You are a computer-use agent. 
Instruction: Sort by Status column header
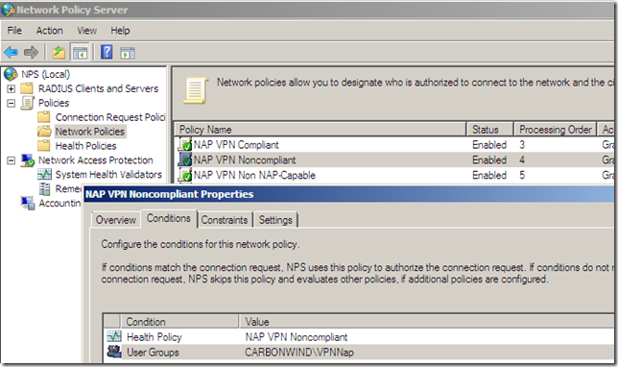coord(490,130)
